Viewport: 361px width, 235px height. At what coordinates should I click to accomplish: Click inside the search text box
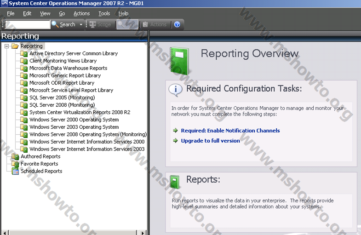click(28, 24)
